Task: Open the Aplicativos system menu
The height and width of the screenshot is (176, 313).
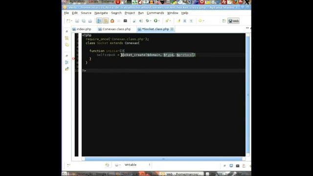Action: [77, 1]
